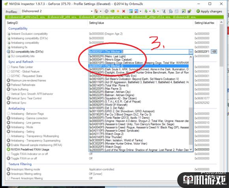Click the red X delete profile icon
The image size is (229, 188).
point(124,11)
